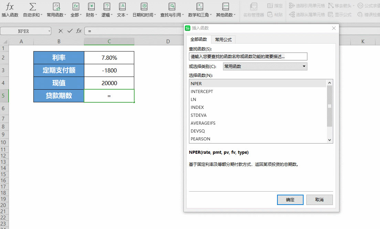Open the 日期和时间 functions icon
The height and width of the screenshot is (229, 380).
[144, 7]
